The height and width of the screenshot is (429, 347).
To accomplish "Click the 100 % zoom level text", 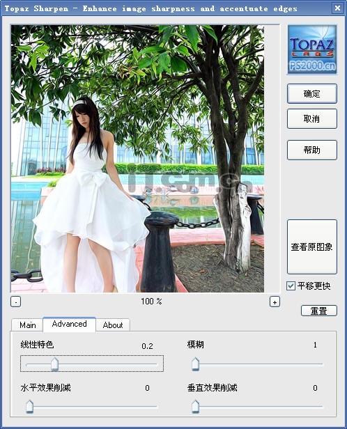I will coord(151,302).
